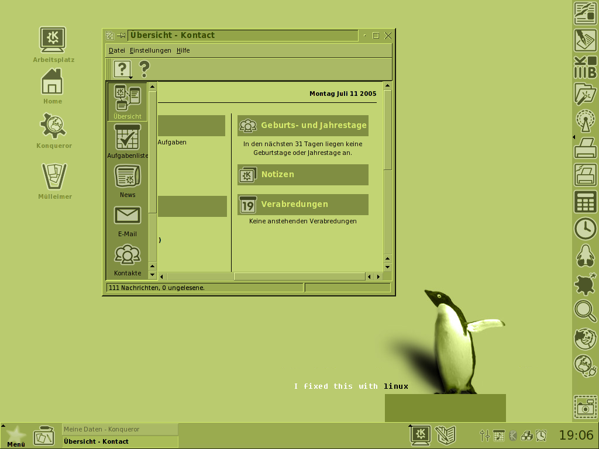
Task: Open the camera screenshot icon in right panel
Action: point(585,407)
